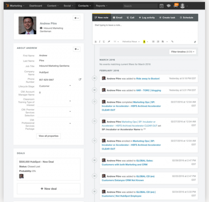209x202 pixels.
Task: Click the paragraph alignment icon
Action: (x=163, y=42)
